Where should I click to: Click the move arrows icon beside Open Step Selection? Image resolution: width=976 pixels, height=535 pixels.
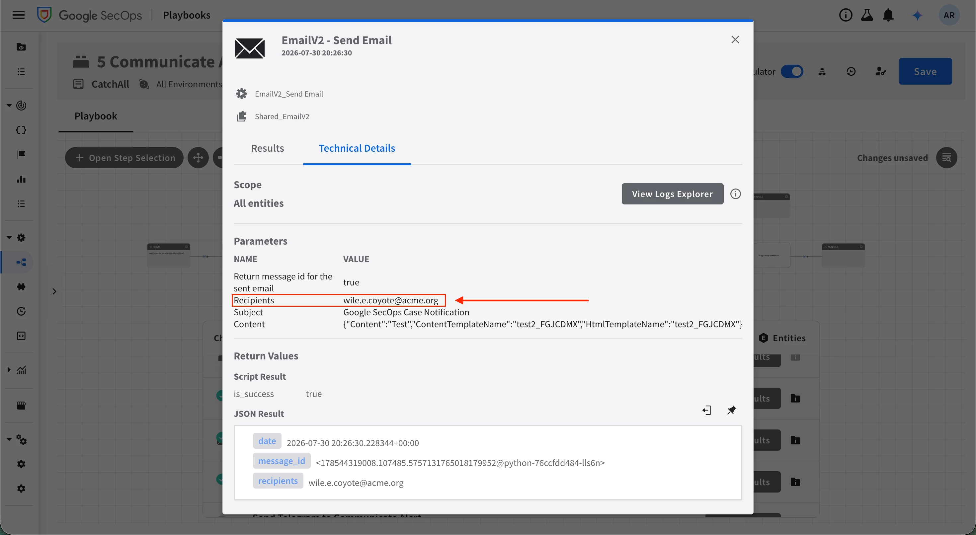point(198,158)
